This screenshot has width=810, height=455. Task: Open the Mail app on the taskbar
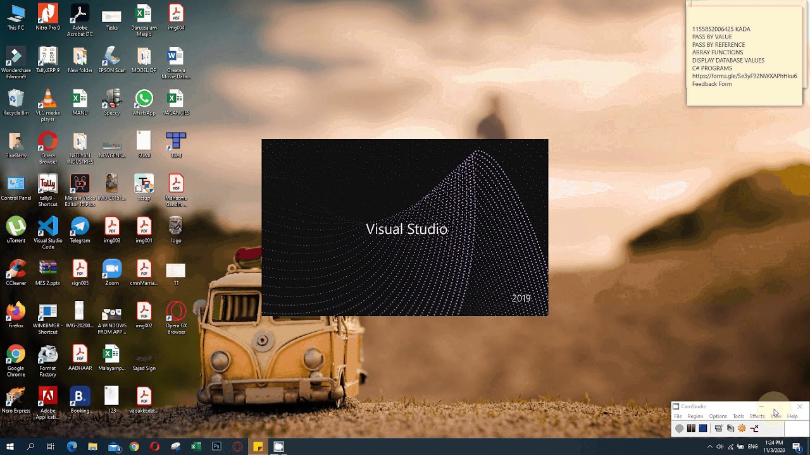(114, 447)
